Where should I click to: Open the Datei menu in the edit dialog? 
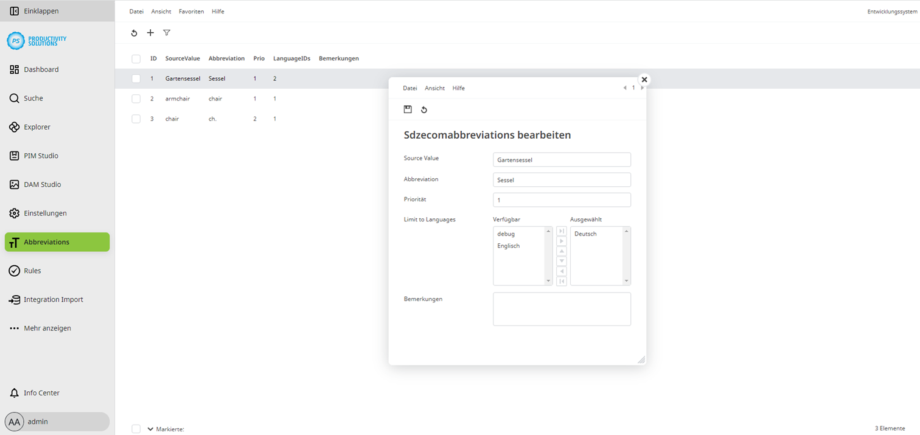click(x=409, y=88)
